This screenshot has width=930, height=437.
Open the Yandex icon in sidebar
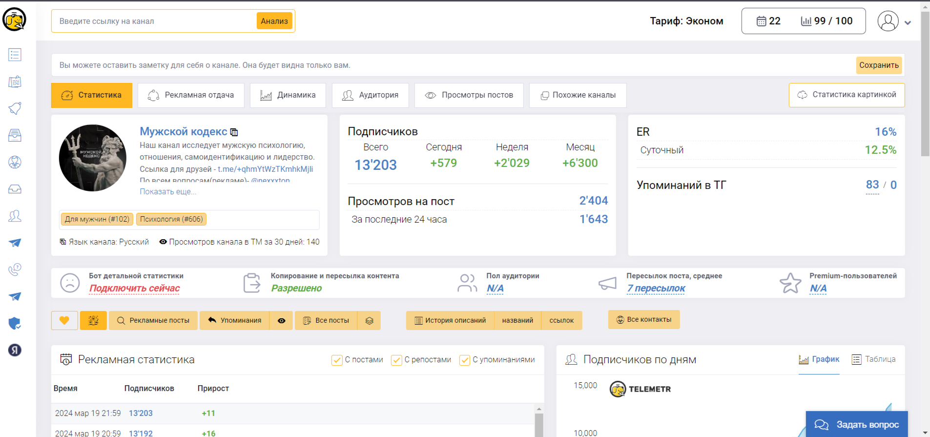click(15, 350)
